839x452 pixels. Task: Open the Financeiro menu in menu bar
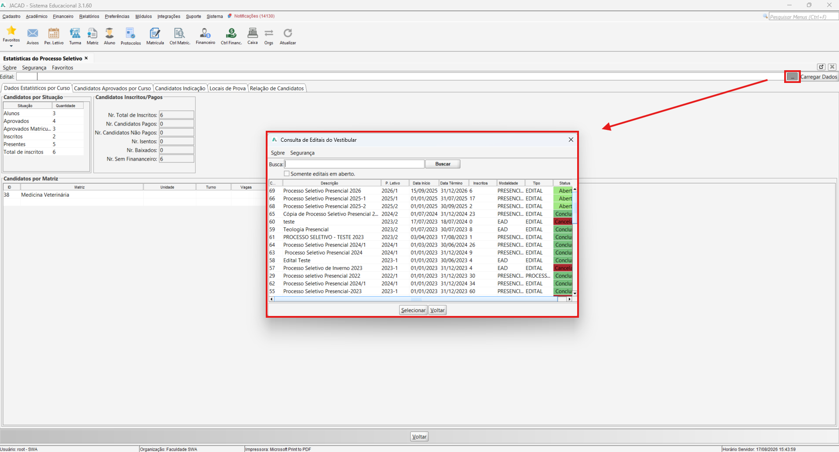coord(63,16)
